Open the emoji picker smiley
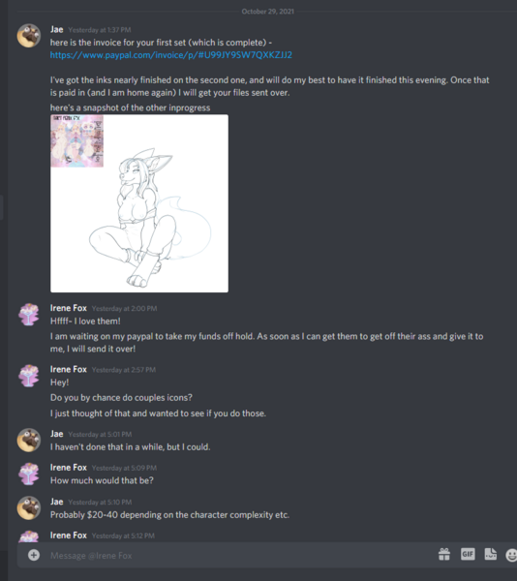The image size is (517, 581). pyautogui.click(x=511, y=555)
